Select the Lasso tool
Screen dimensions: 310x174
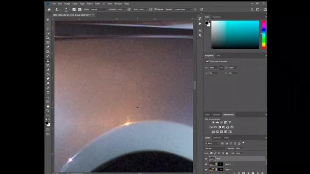(x=48, y=29)
